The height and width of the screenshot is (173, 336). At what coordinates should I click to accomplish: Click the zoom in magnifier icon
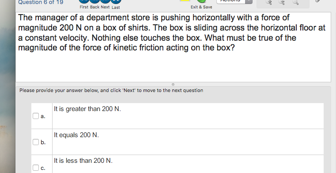click(269, 2)
